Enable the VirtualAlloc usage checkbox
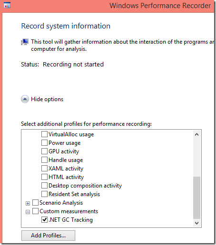The width and height of the screenshot is (216, 245). (44, 134)
